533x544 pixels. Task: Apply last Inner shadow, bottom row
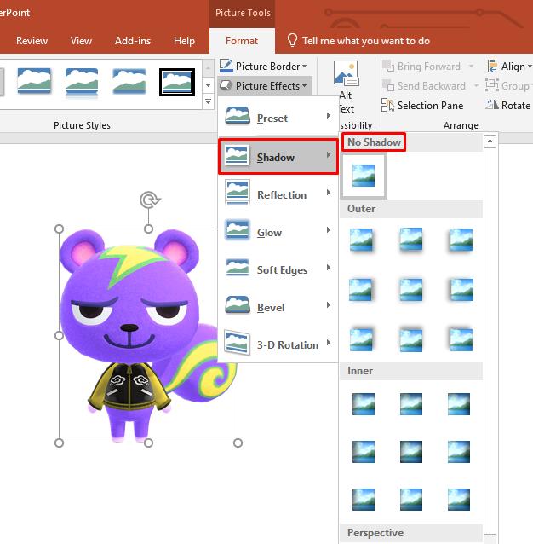click(x=459, y=500)
